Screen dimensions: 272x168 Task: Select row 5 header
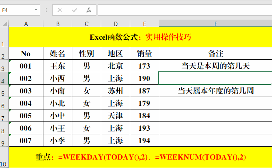tap(4, 91)
